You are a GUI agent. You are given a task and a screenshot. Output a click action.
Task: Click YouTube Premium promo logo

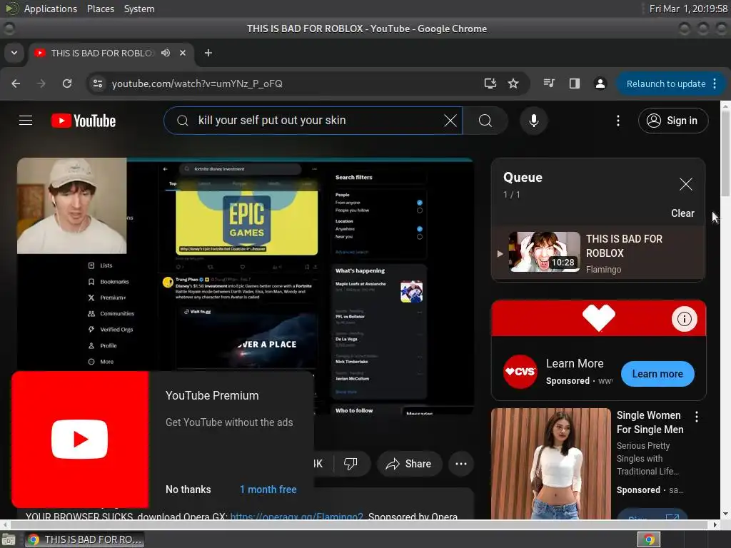pos(80,439)
